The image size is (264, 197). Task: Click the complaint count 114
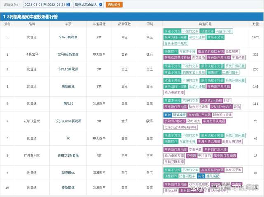[256, 104]
